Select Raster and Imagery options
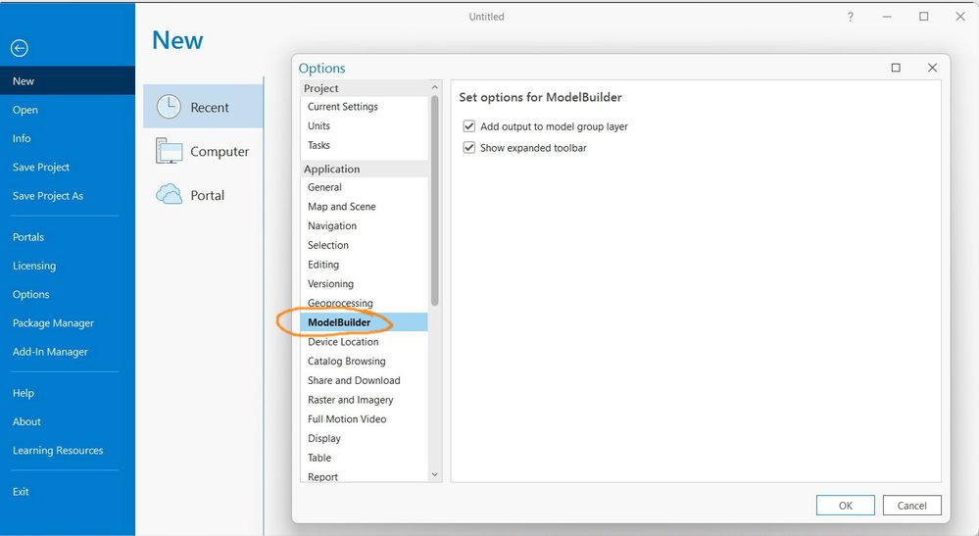Viewport: 979px width, 536px height. pyautogui.click(x=350, y=400)
